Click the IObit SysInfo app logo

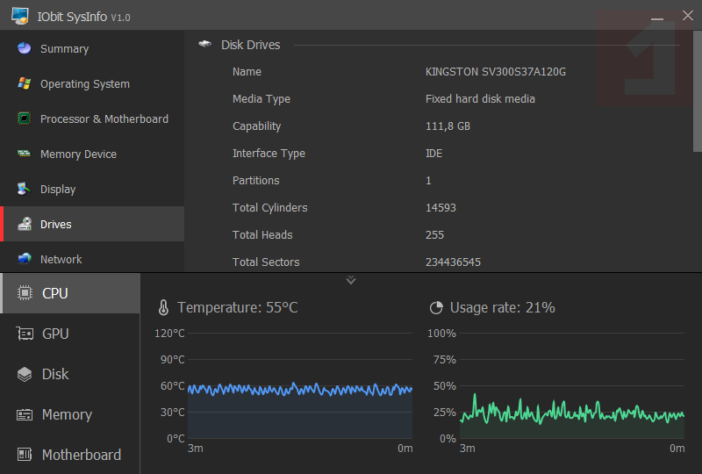click(x=19, y=16)
